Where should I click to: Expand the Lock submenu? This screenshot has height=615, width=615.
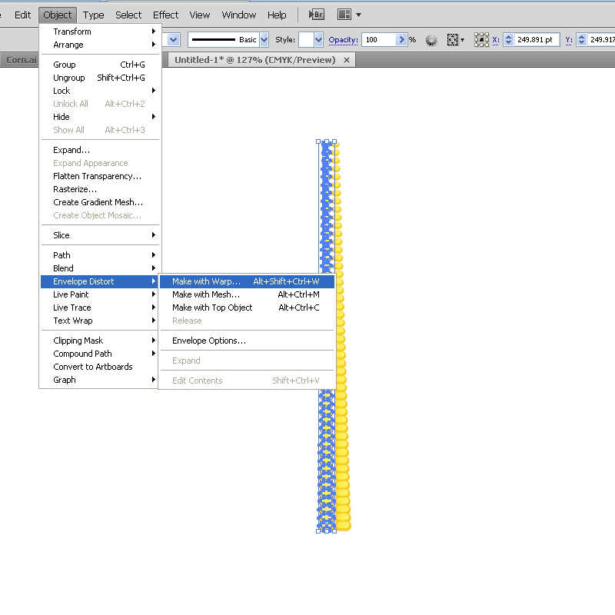pos(100,91)
